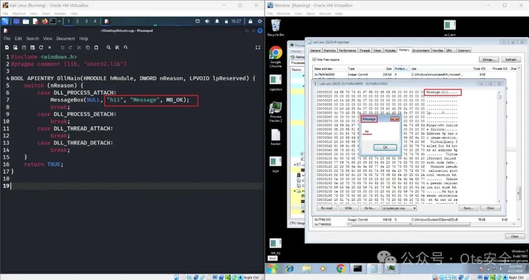This screenshot has width=529, height=280.
Task: Click the Go to... button
Action: coord(370,208)
